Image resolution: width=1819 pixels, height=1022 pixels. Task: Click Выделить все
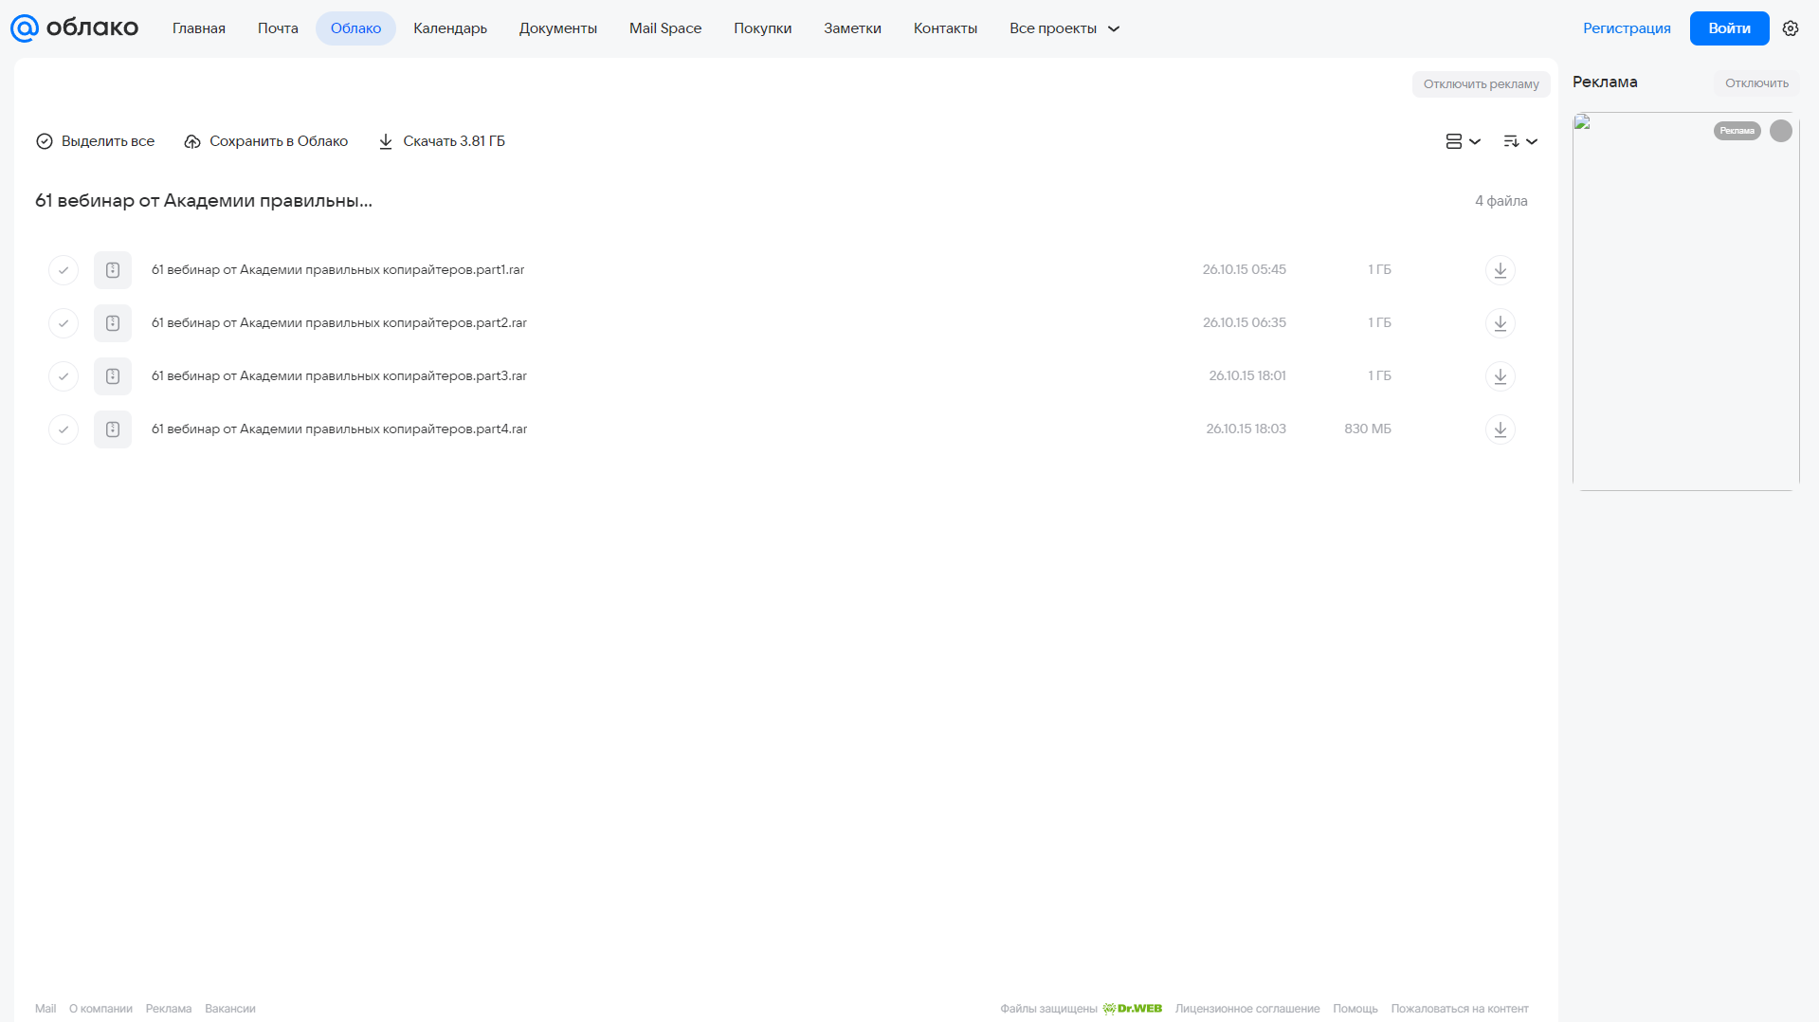[x=95, y=141]
